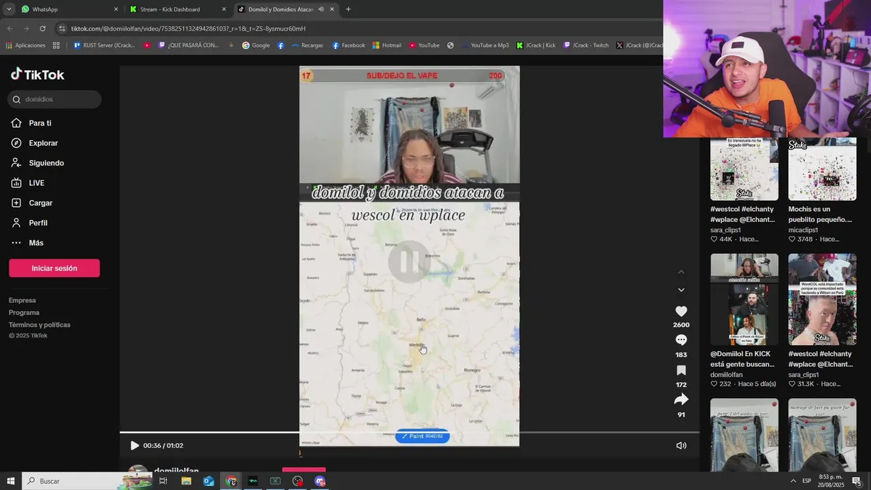Screen dimensions: 871x490
Task: Open the QUE PASARÁ CON bookmark
Action: pos(188,46)
